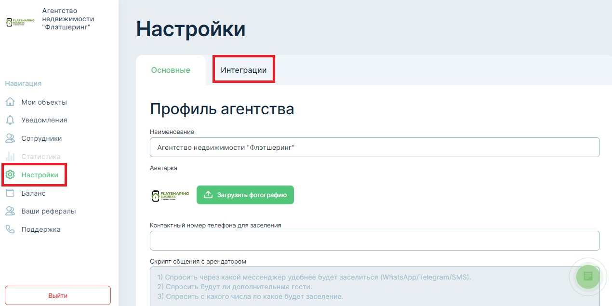Viewport: 612px width, 306px height.
Task: Click the phone icon for Поддержка
Action: (x=10, y=229)
